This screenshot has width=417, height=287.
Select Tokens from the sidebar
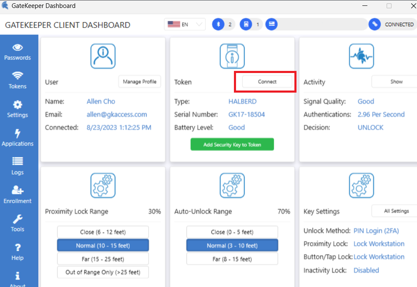pos(18,80)
